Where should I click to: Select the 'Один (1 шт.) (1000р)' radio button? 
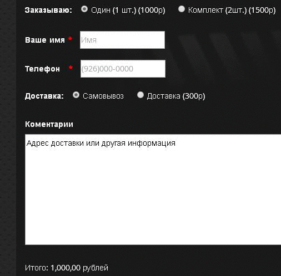(84, 9)
